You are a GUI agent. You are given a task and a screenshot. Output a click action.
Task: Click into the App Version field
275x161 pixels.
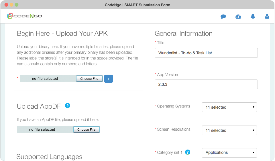206,84
